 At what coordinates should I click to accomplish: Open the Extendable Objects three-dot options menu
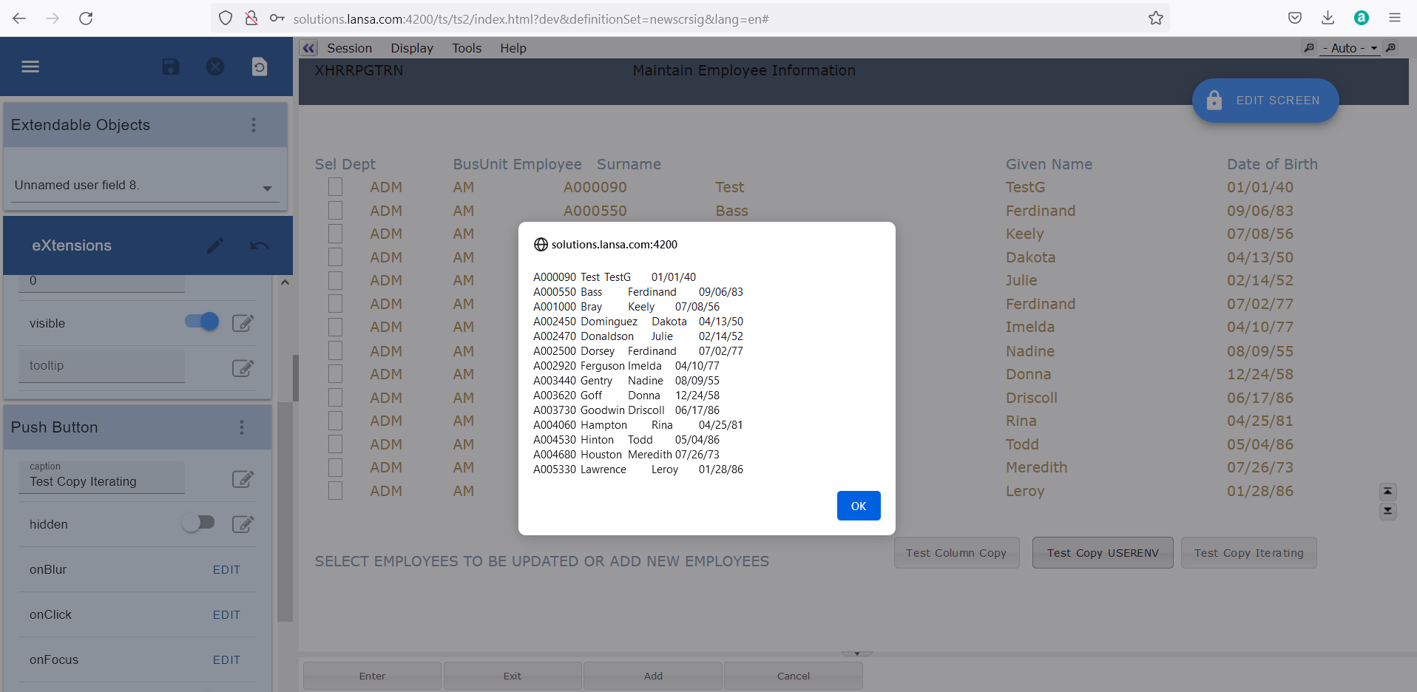click(254, 124)
